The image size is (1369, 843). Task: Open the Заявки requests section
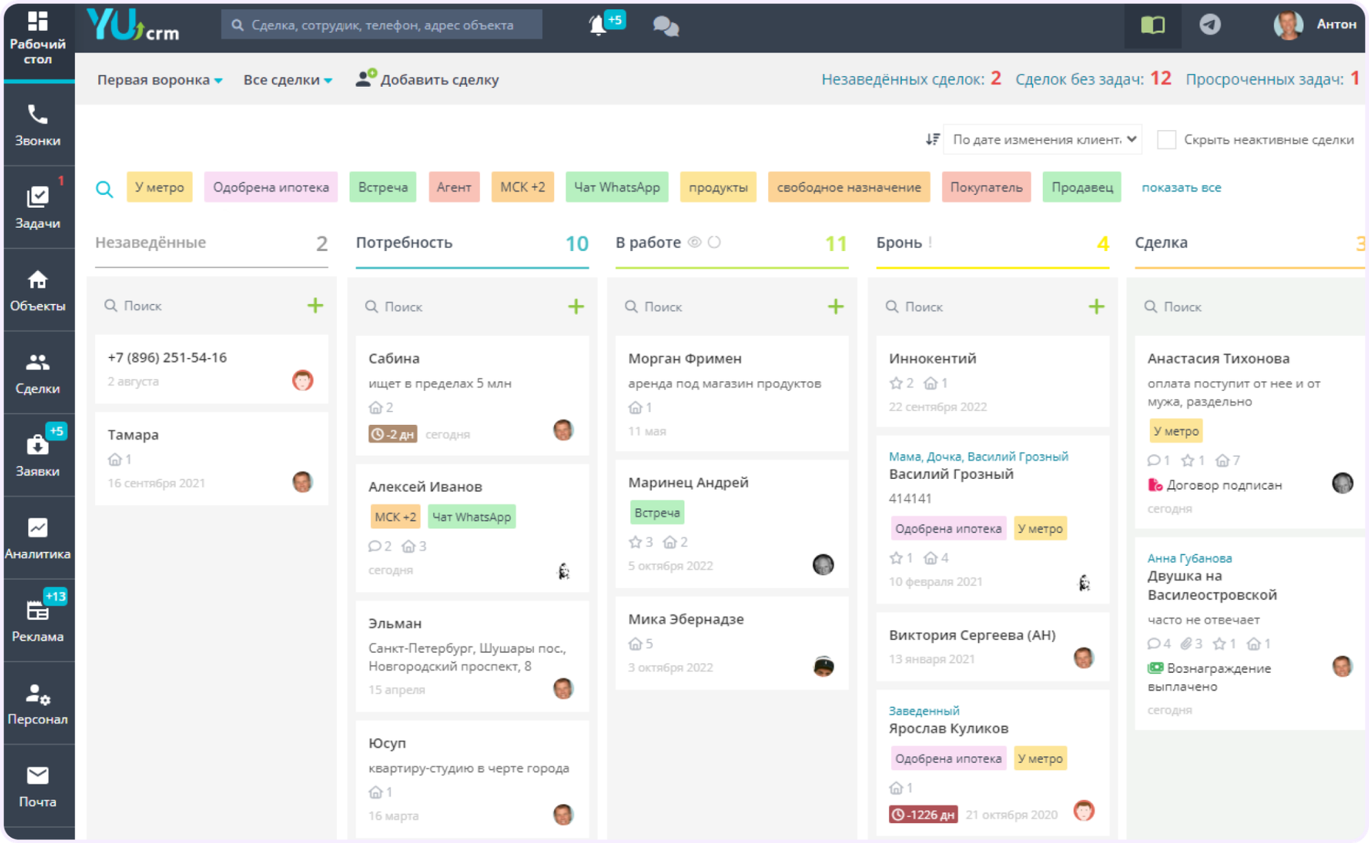[x=38, y=456]
